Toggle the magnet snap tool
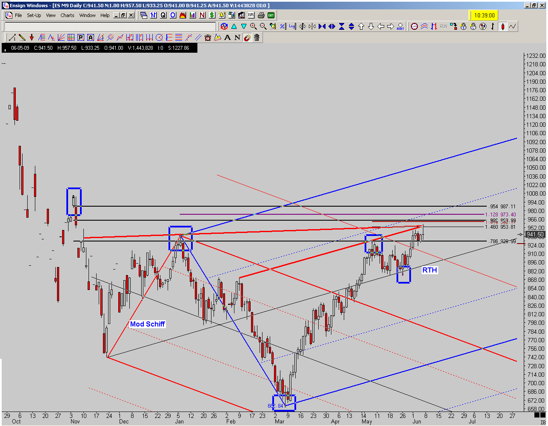The image size is (548, 426). (x=247, y=37)
